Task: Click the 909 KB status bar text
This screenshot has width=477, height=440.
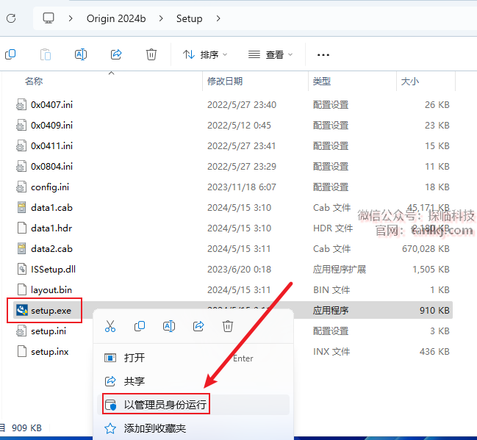Action: tap(26, 428)
